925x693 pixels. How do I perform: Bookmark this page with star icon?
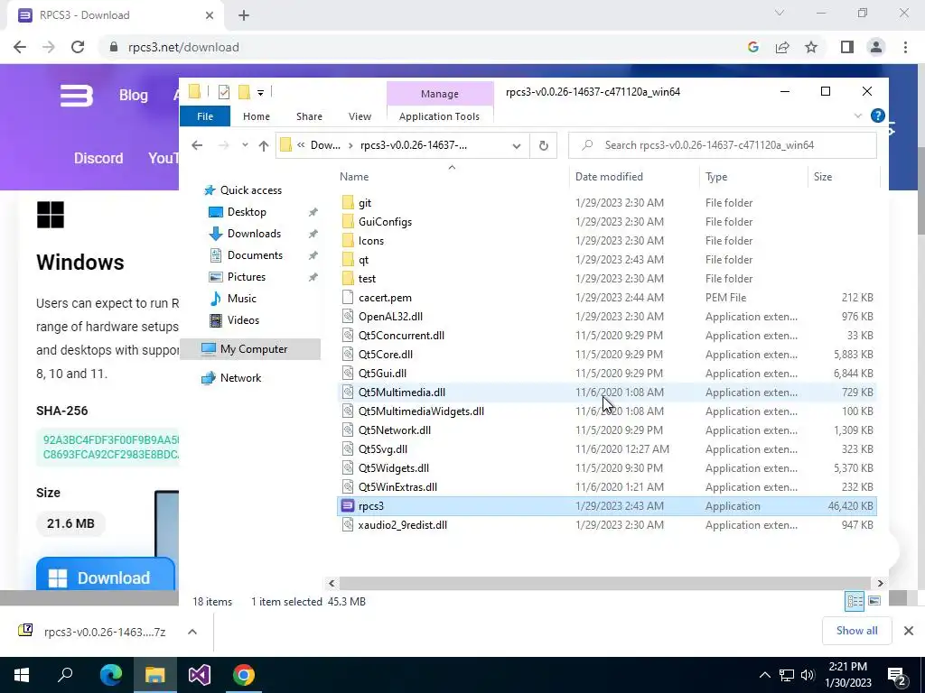811,47
